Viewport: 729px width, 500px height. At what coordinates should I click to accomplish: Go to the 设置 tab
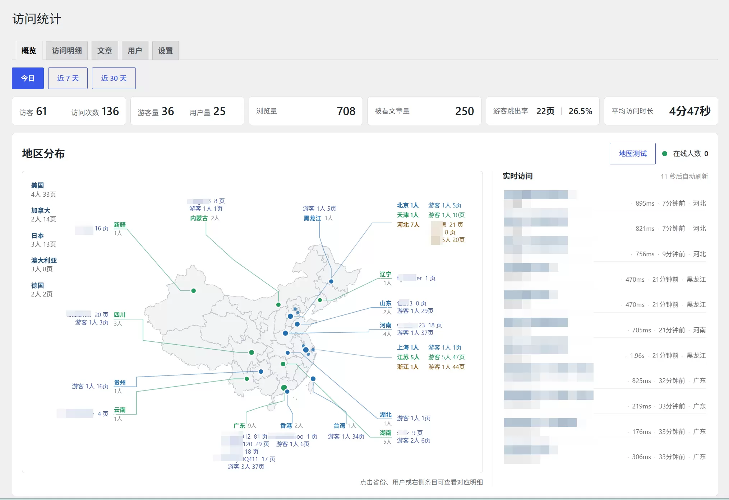pyautogui.click(x=165, y=51)
